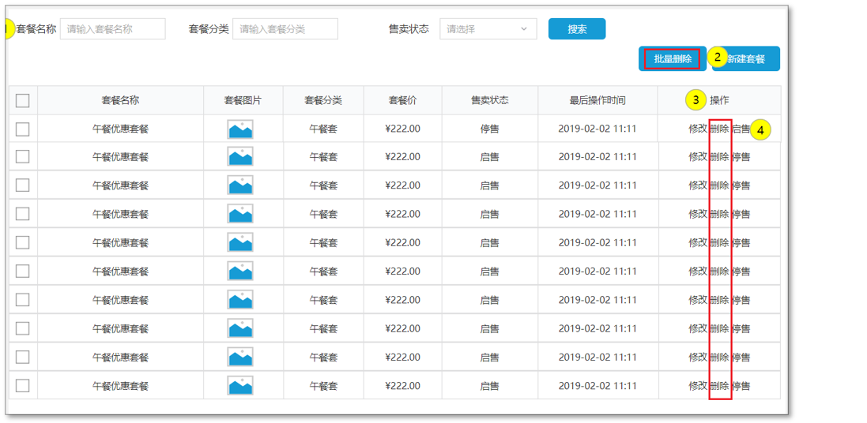Click the yellow annotation marker numbered 4
Screen dimensions: 867x423
click(x=760, y=130)
